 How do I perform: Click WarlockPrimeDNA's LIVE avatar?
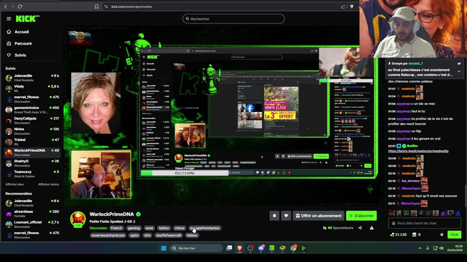78,219
